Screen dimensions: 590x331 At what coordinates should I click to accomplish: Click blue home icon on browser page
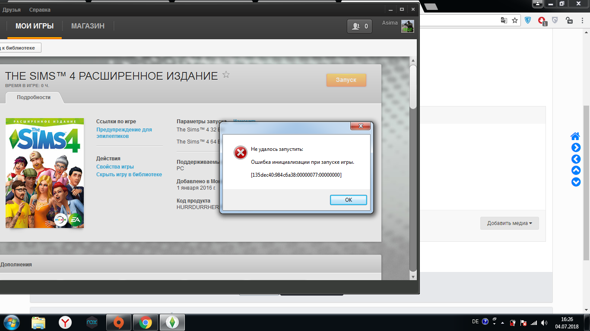tap(575, 137)
